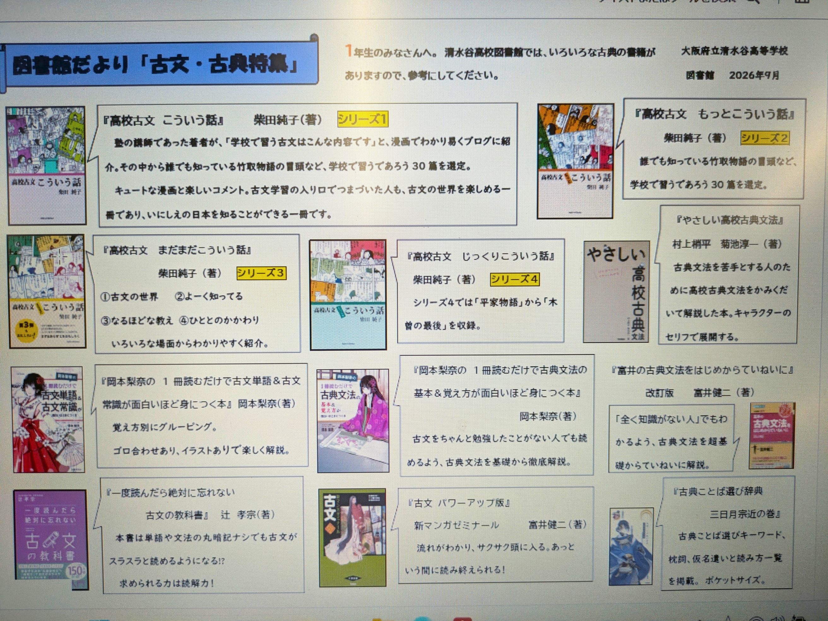This screenshot has width=828, height=621.
Task: Click the title 『高校古文 こういう話』
Action: (163, 120)
